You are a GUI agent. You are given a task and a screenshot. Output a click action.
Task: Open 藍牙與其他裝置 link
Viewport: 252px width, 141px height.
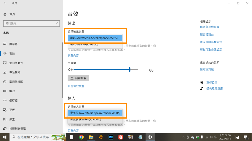click(x=210, y=27)
